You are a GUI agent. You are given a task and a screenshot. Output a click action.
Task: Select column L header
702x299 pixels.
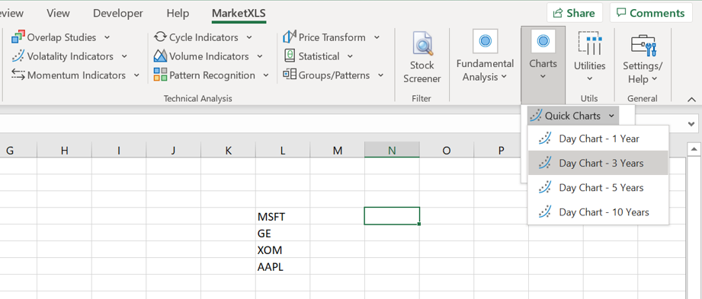283,150
